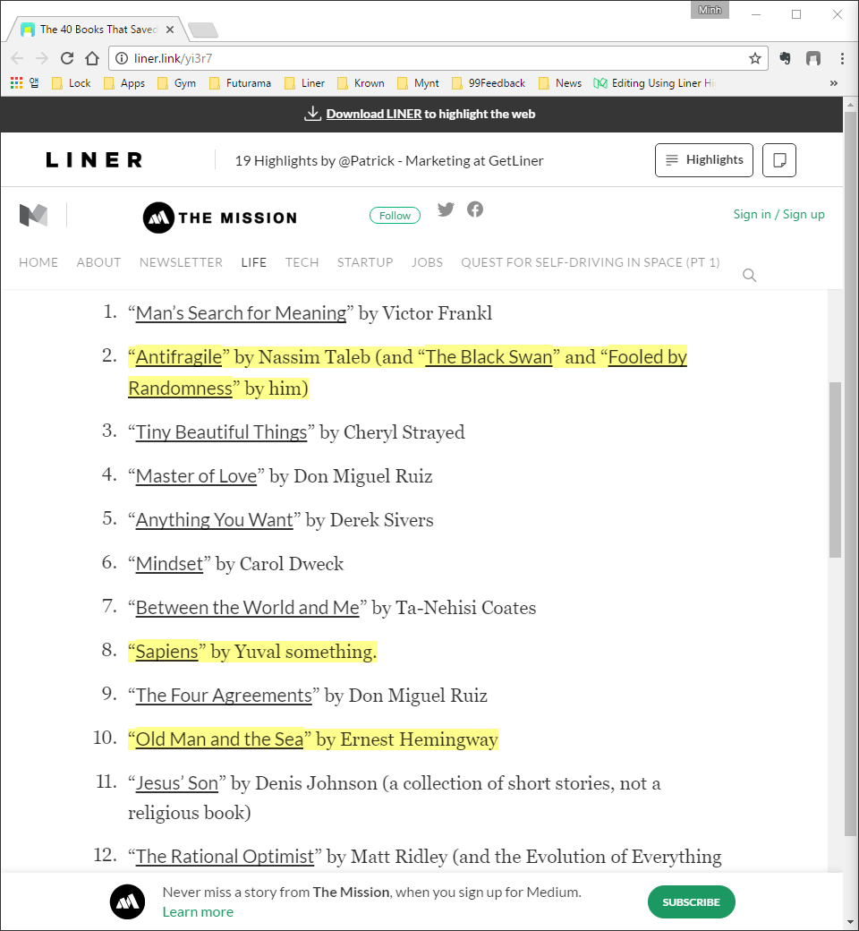Open the News bookmarks folder
This screenshot has height=931, width=859.
560,83
